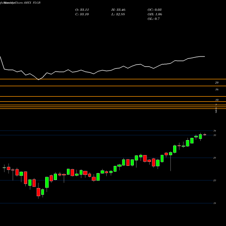Click the '28' price axis label
Image resolution: width=226 pixels, height=226 pixels.
point(215,158)
